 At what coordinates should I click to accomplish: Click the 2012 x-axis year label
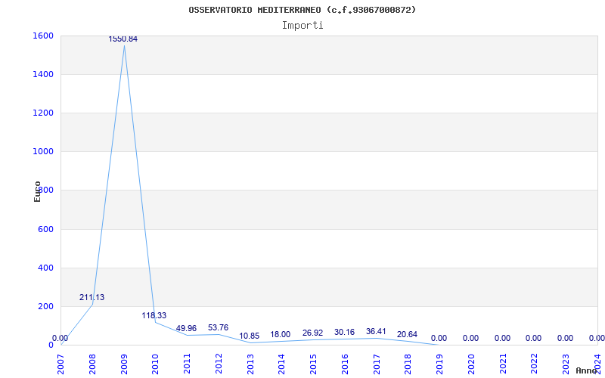(219, 364)
